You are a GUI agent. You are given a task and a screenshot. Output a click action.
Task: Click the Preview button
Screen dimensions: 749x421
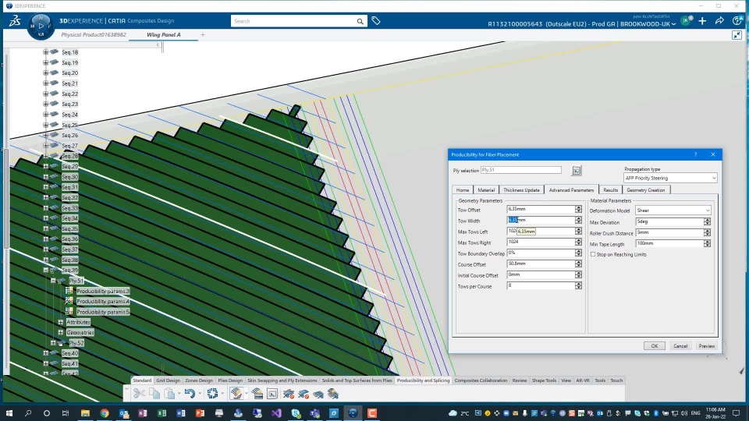707,346
